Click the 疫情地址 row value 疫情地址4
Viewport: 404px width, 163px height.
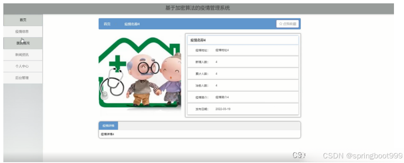tap(222, 50)
